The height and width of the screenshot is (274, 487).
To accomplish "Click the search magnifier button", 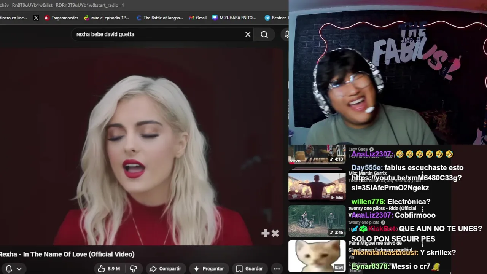I will coord(264,35).
